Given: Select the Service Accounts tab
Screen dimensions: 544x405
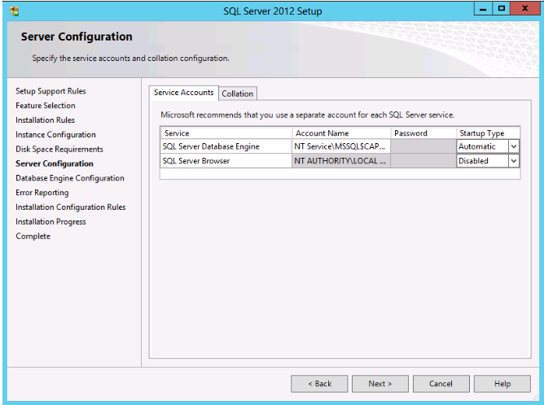Looking at the screenshot, I should [x=184, y=93].
